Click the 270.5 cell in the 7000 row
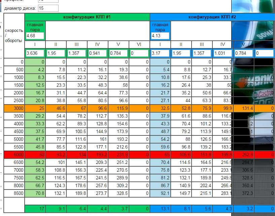Screen dimensions: 275x216 coord(118,170)
